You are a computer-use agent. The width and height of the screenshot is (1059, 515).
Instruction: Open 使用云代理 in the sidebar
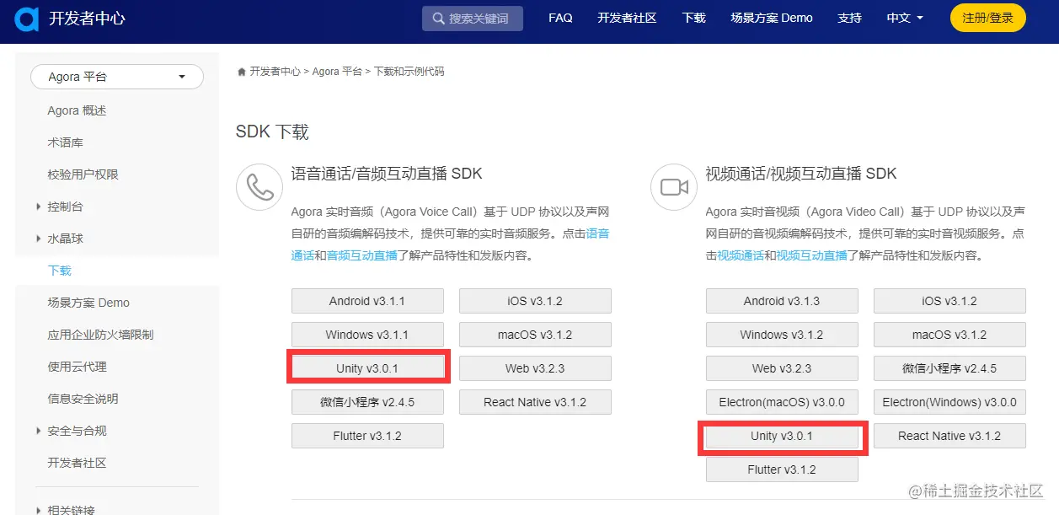pyautogui.click(x=77, y=367)
